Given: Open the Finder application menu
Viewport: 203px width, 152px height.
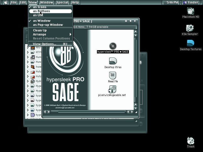Looking at the screenshot, I should click(x=191, y=3).
